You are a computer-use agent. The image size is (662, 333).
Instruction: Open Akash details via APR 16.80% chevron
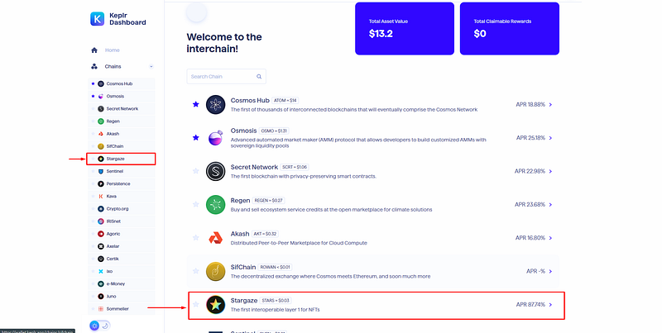pos(550,238)
